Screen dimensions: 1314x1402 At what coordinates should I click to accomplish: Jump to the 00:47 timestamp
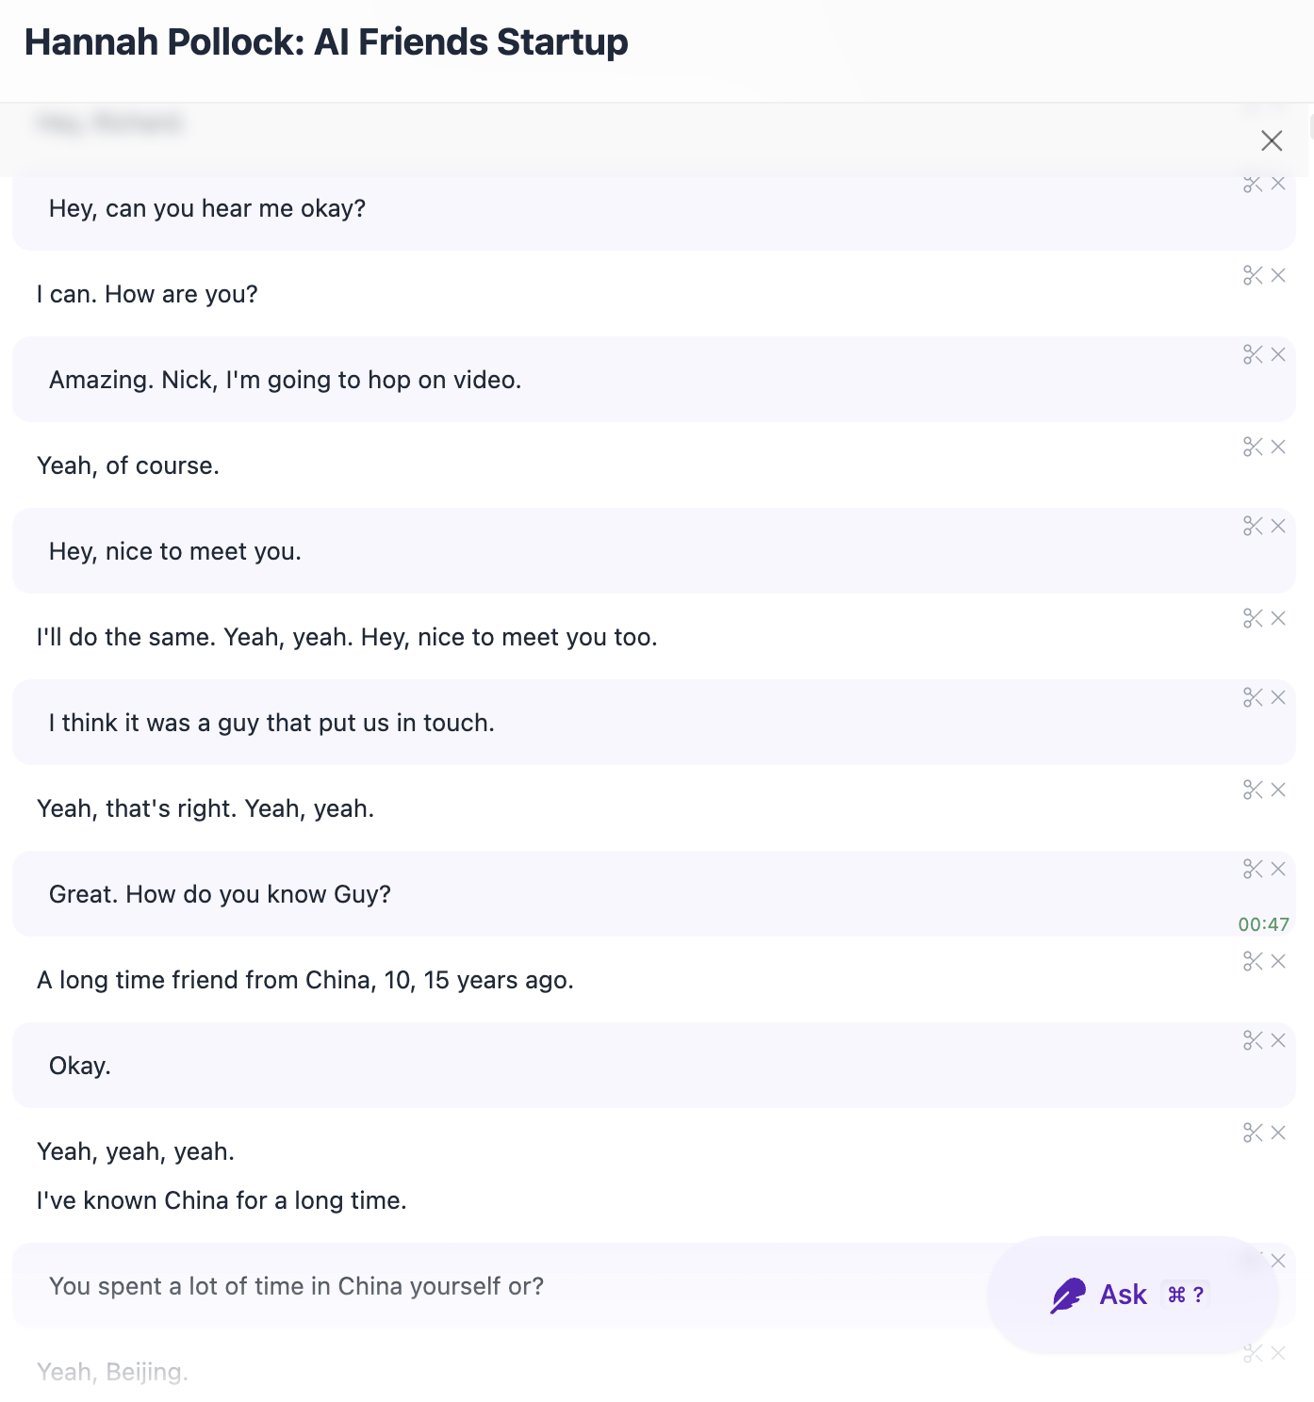point(1264,924)
